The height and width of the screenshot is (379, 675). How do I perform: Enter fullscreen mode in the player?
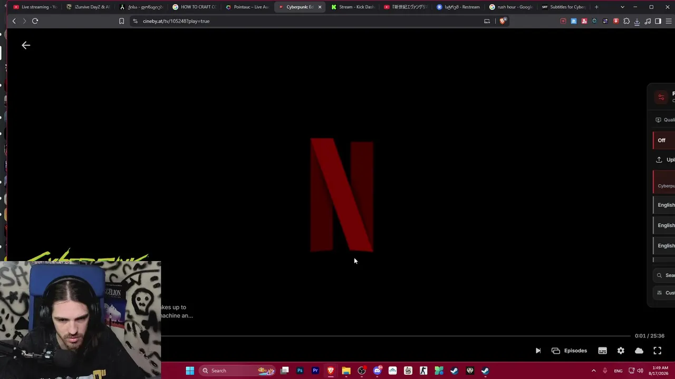tap(658, 351)
